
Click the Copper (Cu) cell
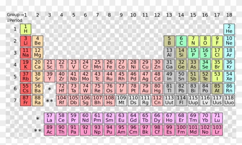pyautogui.click(x=145, y=65)
